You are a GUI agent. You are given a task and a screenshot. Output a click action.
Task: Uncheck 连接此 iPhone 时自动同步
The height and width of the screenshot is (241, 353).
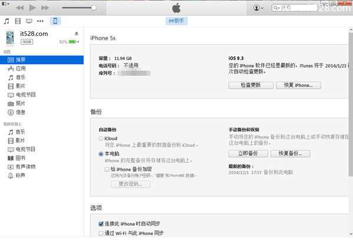[x=101, y=224]
